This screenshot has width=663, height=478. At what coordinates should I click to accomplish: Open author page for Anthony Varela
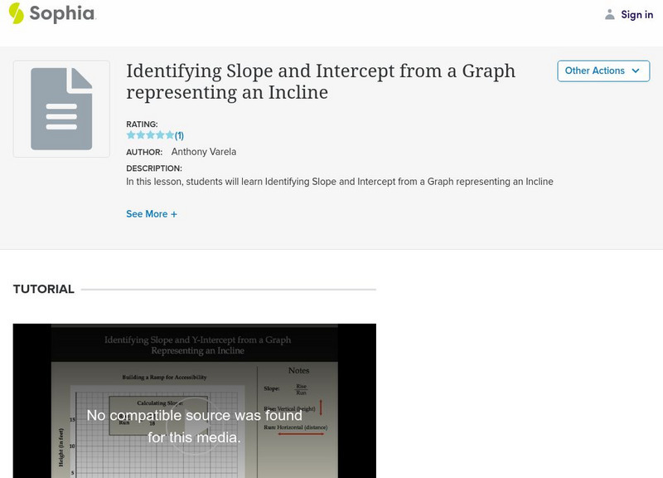coord(204,151)
